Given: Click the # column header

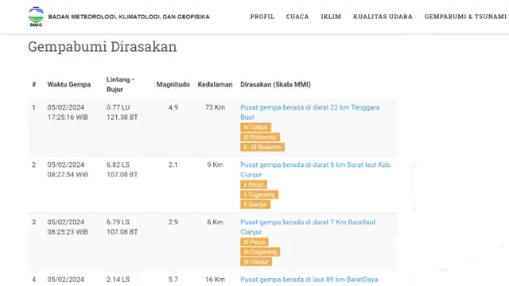Looking at the screenshot, I should point(33,85).
